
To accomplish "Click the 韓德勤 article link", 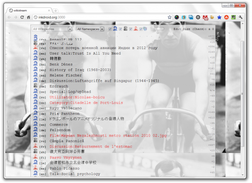I will pyautogui.click(x=55, y=59).
